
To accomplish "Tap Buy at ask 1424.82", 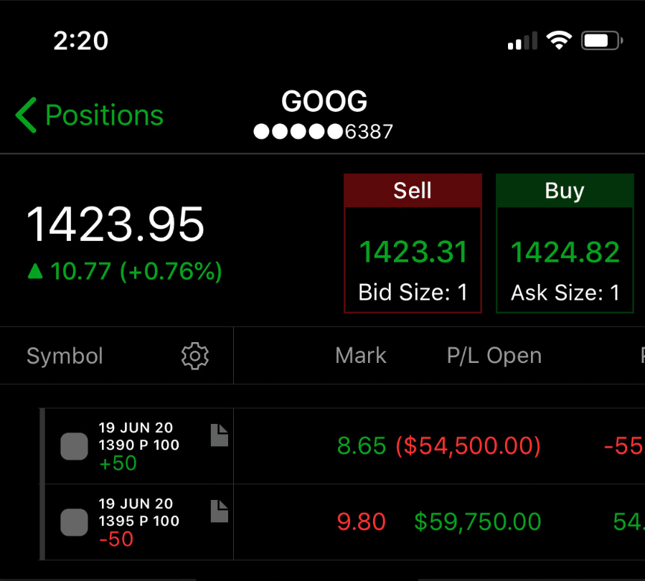I will click(x=565, y=243).
